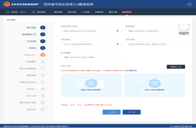
Task: Click the 上一步 button
Action: (x=112, y=112)
